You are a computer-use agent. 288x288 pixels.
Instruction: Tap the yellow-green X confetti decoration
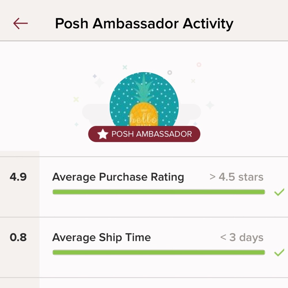pos(76,99)
